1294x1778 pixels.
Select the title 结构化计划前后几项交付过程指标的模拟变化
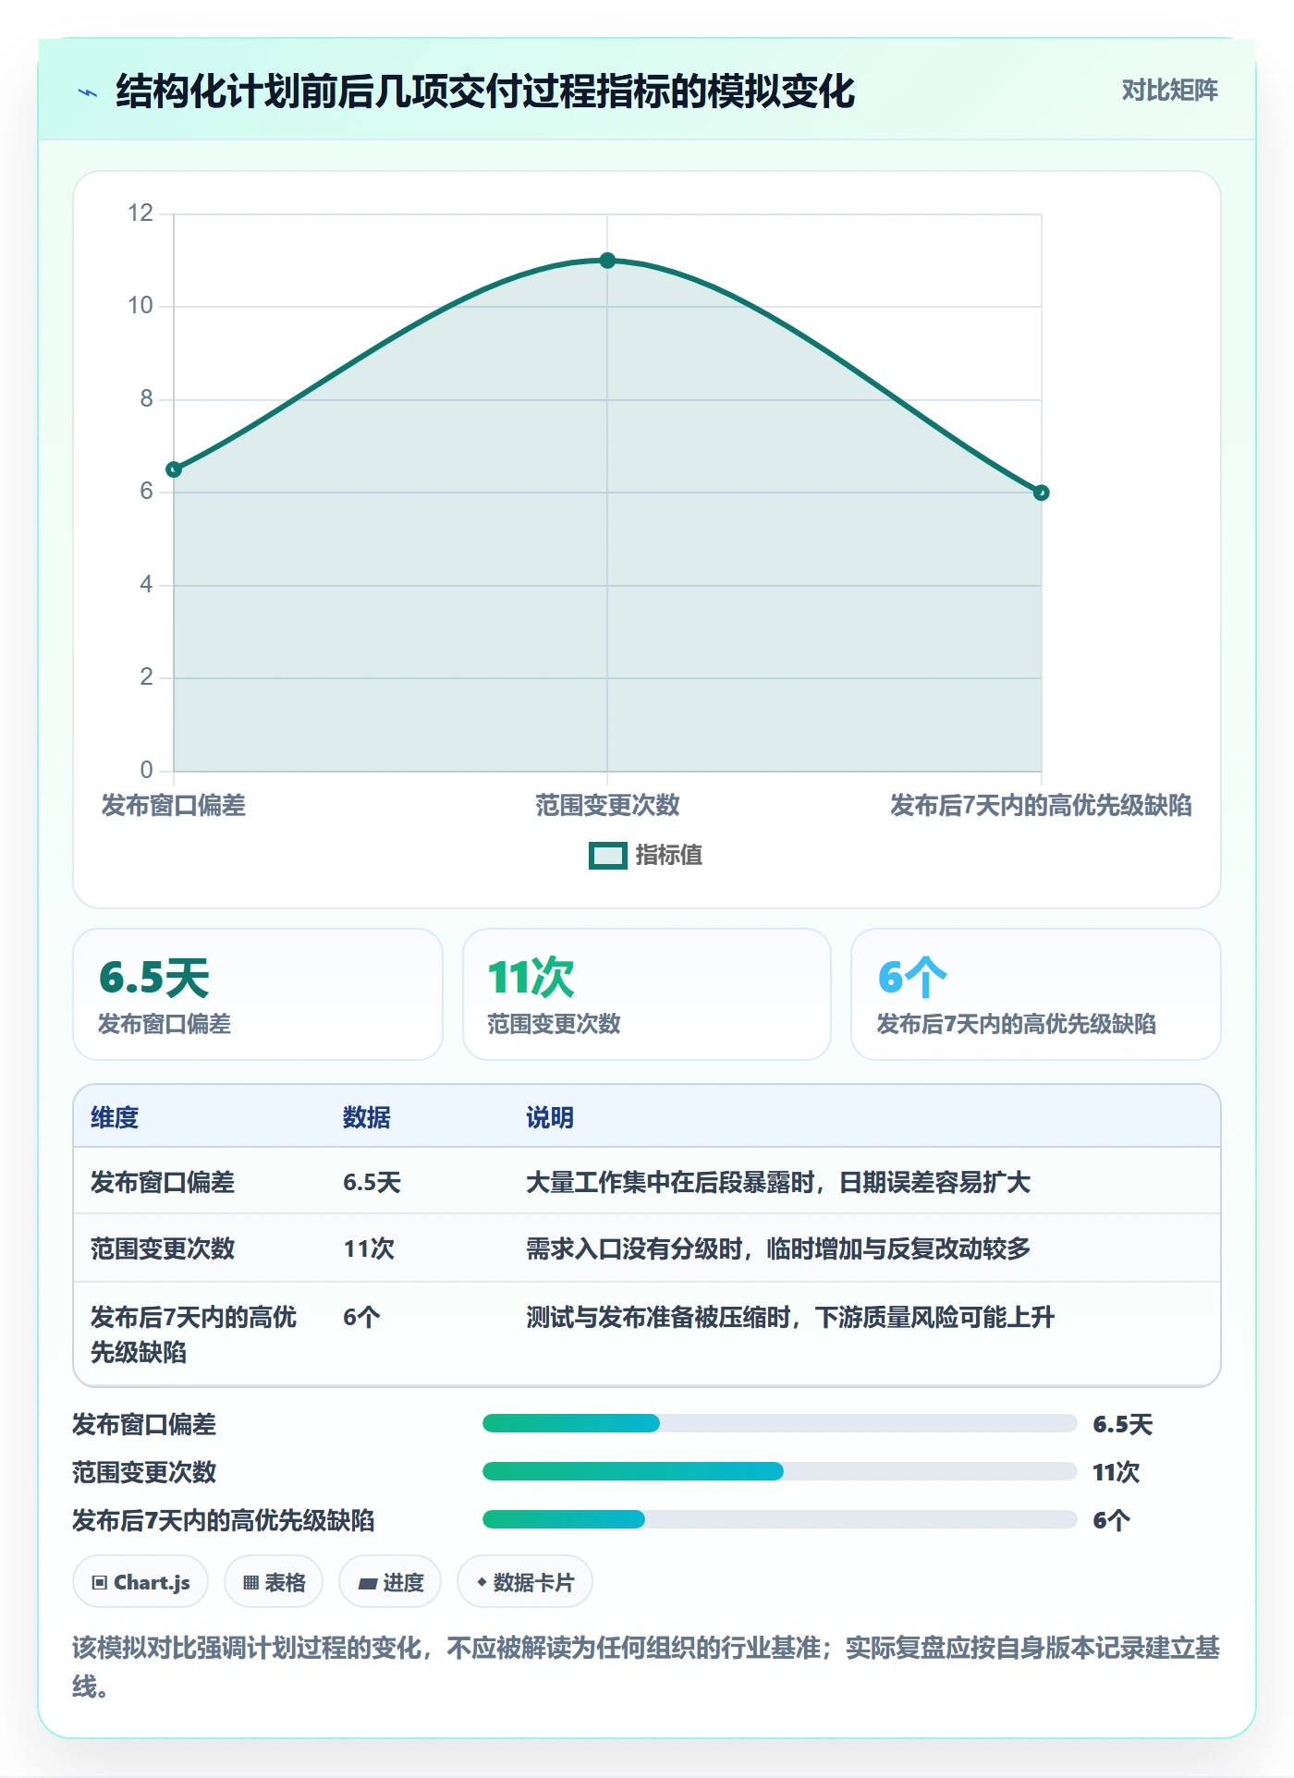click(485, 91)
